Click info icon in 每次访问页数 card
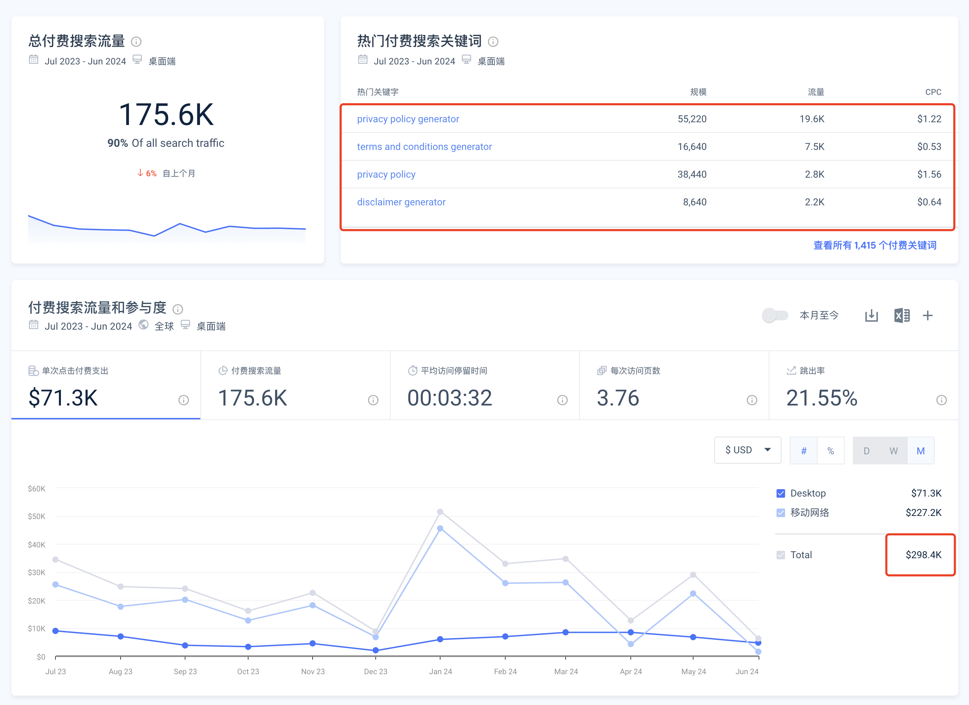 coord(752,400)
